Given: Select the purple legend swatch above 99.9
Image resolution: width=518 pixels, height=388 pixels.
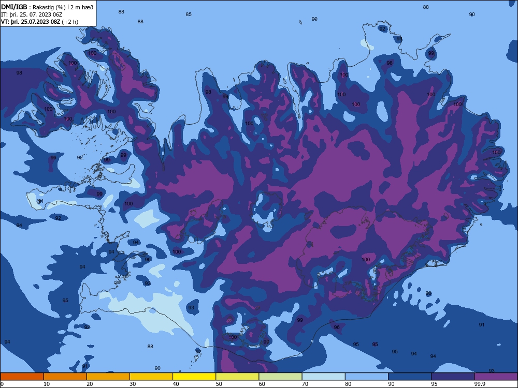Looking at the screenshot, I should pyautogui.click(x=496, y=377).
